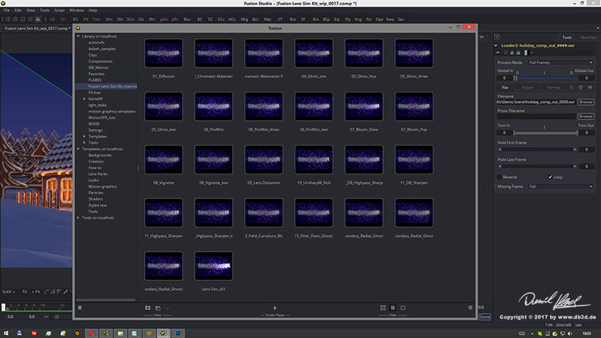The width and height of the screenshot is (601, 338).
Task: Click the Global In/Out range slider
Action: point(546,78)
